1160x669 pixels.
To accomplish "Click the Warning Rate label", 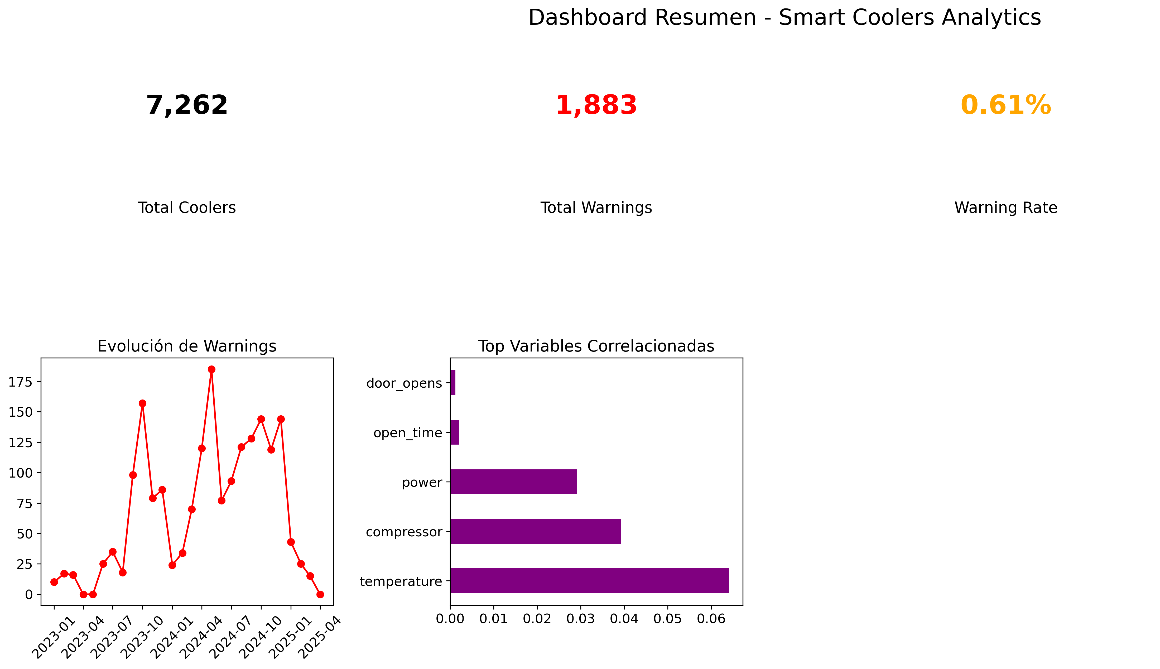I will [x=1005, y=208].
